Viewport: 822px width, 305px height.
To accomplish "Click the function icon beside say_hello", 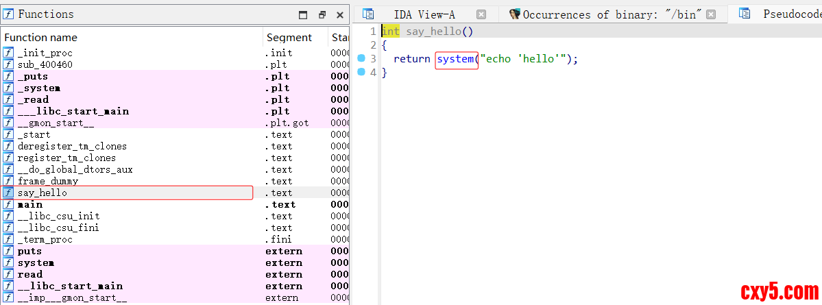I will click(8, 193).
